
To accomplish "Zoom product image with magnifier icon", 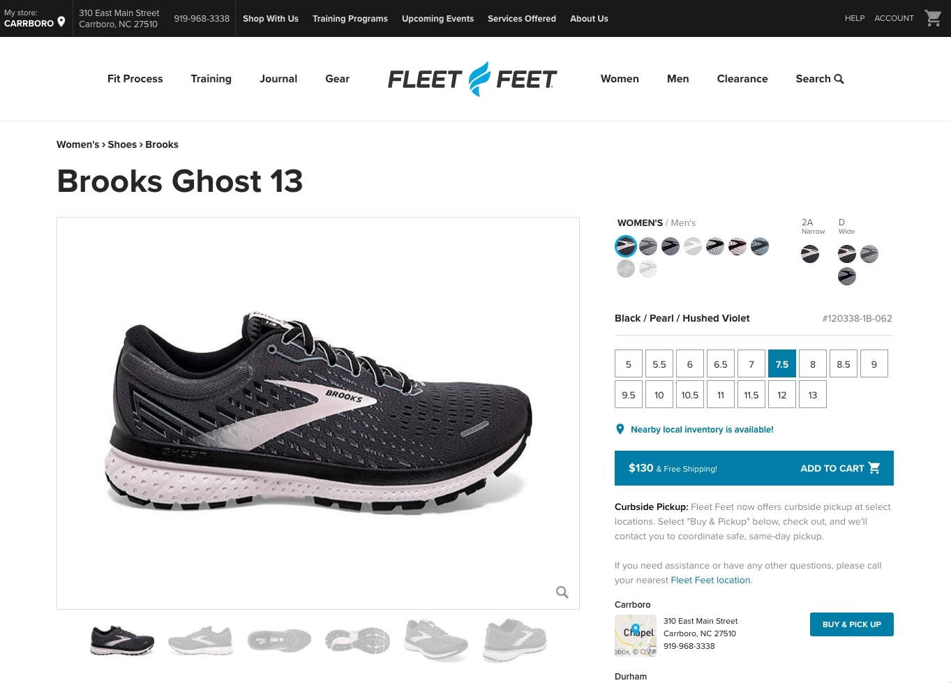I will click(562, 592).
